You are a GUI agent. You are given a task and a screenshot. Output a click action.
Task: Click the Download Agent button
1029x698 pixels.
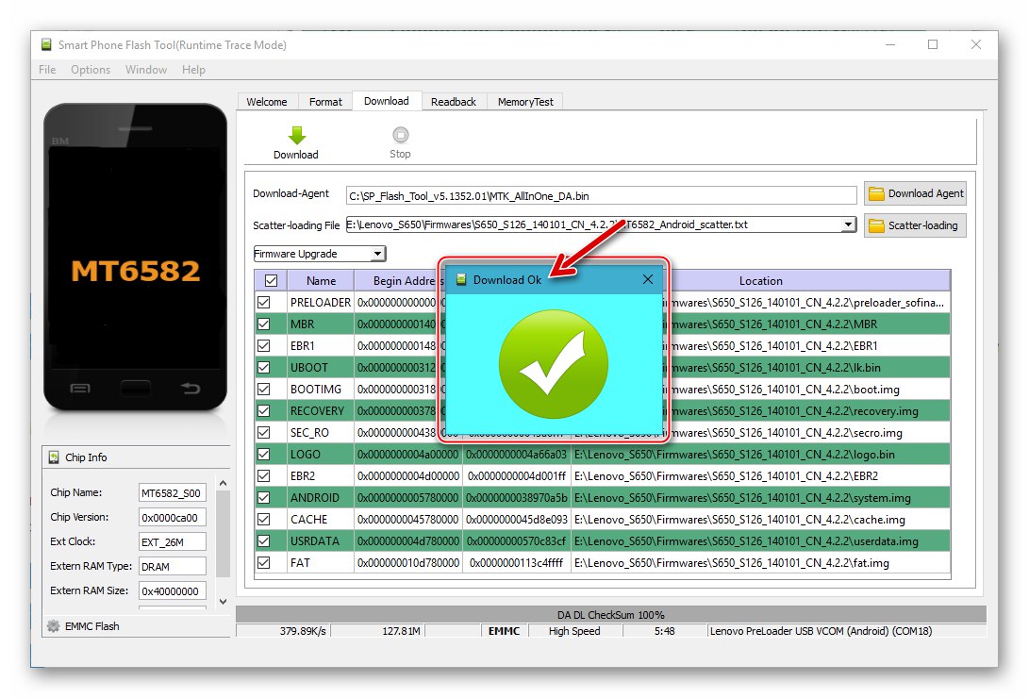tap(914, 192)
